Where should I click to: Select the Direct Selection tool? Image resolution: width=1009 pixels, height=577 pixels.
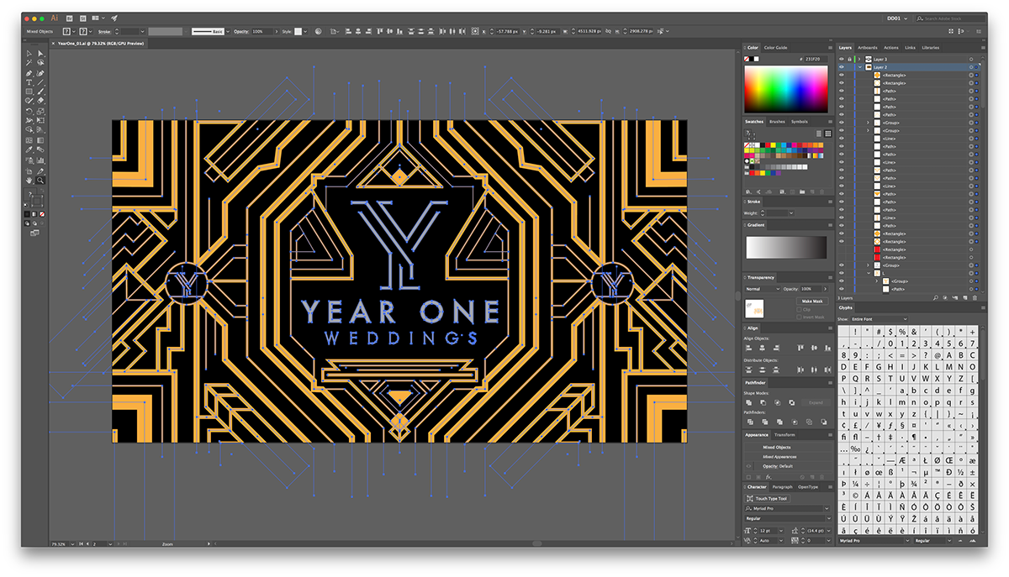pos(40,53)
